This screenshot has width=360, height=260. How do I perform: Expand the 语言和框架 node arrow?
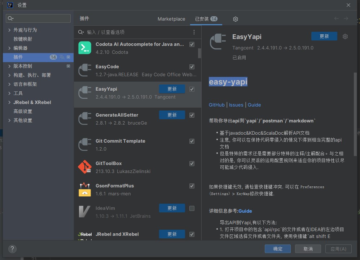click(9, 84)
